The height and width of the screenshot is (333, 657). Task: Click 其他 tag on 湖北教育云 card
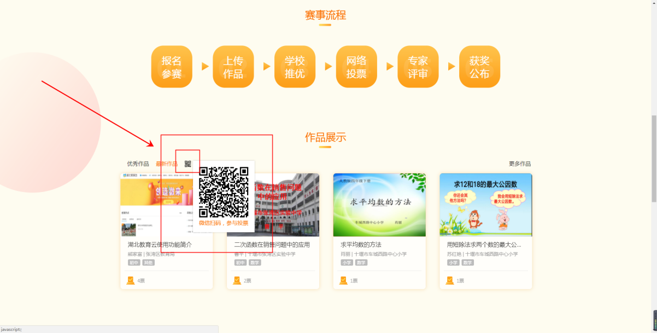[x=149, y=262]
